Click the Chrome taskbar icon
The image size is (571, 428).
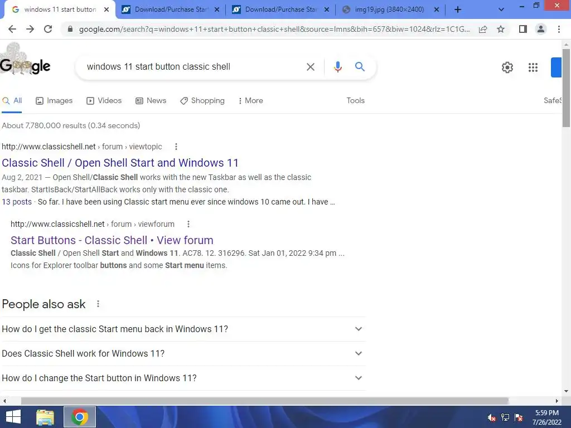pos(80,417)
